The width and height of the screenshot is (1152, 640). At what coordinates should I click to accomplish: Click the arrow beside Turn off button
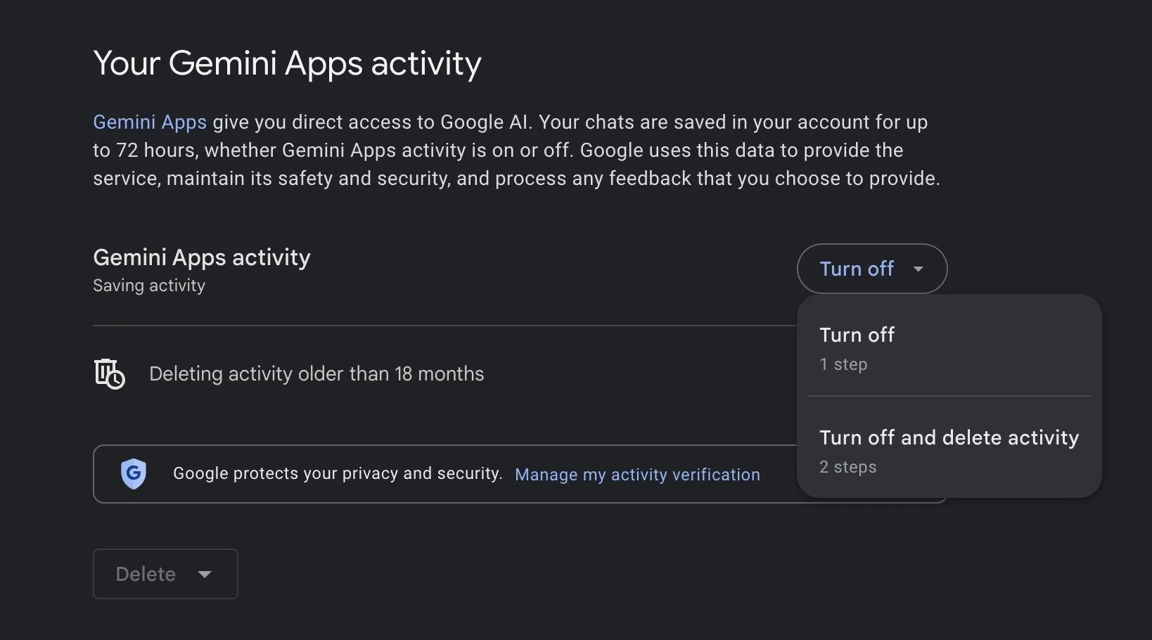[x=918, y=269]
